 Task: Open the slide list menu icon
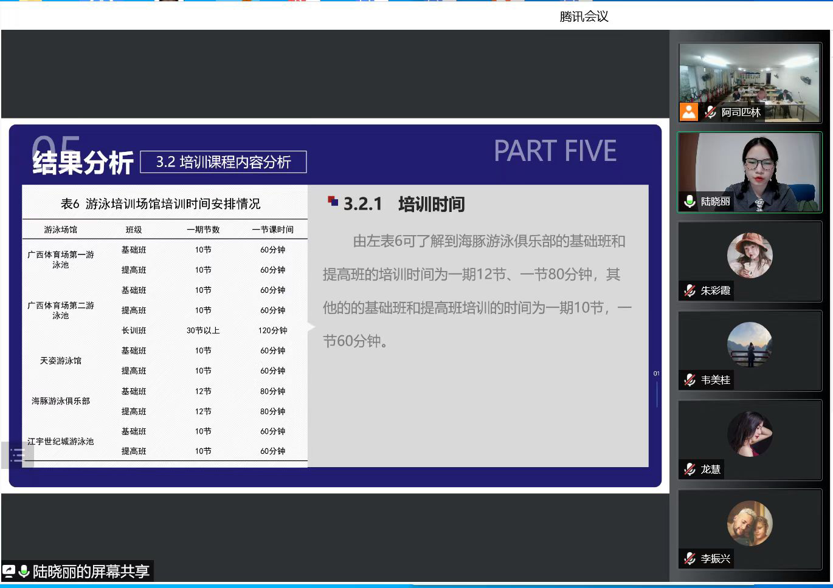pos(17,455)
